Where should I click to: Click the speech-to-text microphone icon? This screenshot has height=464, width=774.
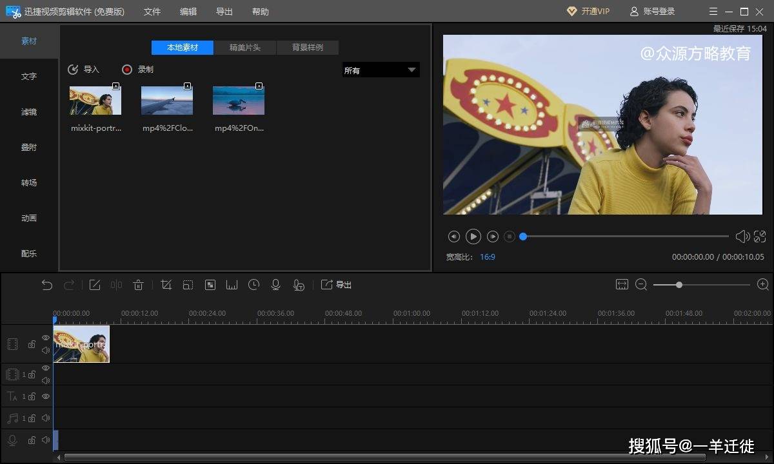298,285
